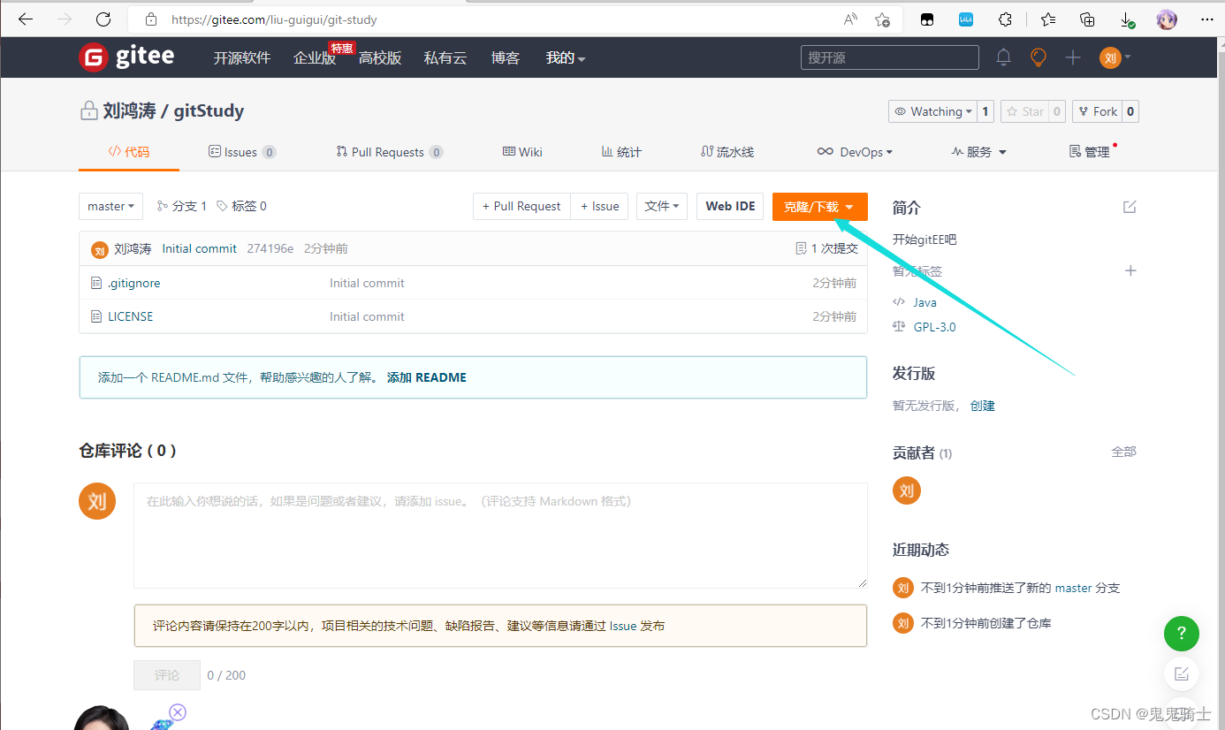
Task: Edit repository intro pencil icon
Action: (1130, 207)
